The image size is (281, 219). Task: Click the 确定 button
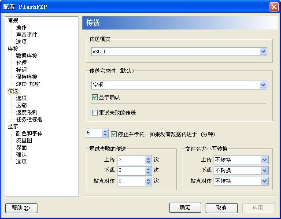click(x=185, y=208)
